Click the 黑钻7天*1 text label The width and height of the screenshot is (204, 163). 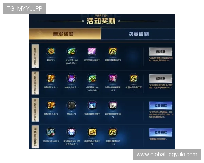(71, 114)
